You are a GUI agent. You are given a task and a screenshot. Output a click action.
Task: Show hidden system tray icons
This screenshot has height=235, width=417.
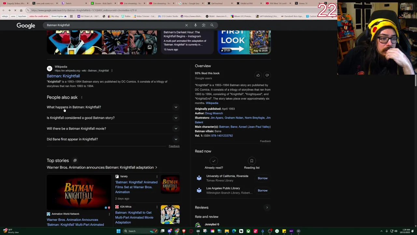pyautogui.click(x=381, y=231)
